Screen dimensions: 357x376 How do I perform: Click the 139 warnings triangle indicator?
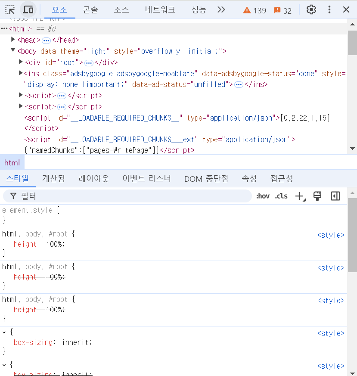click(x=255, y=10)
